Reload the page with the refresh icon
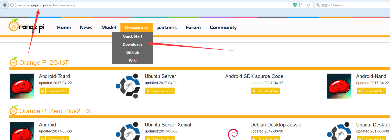This screenshot has height=140, width=390. click(309, 5)
